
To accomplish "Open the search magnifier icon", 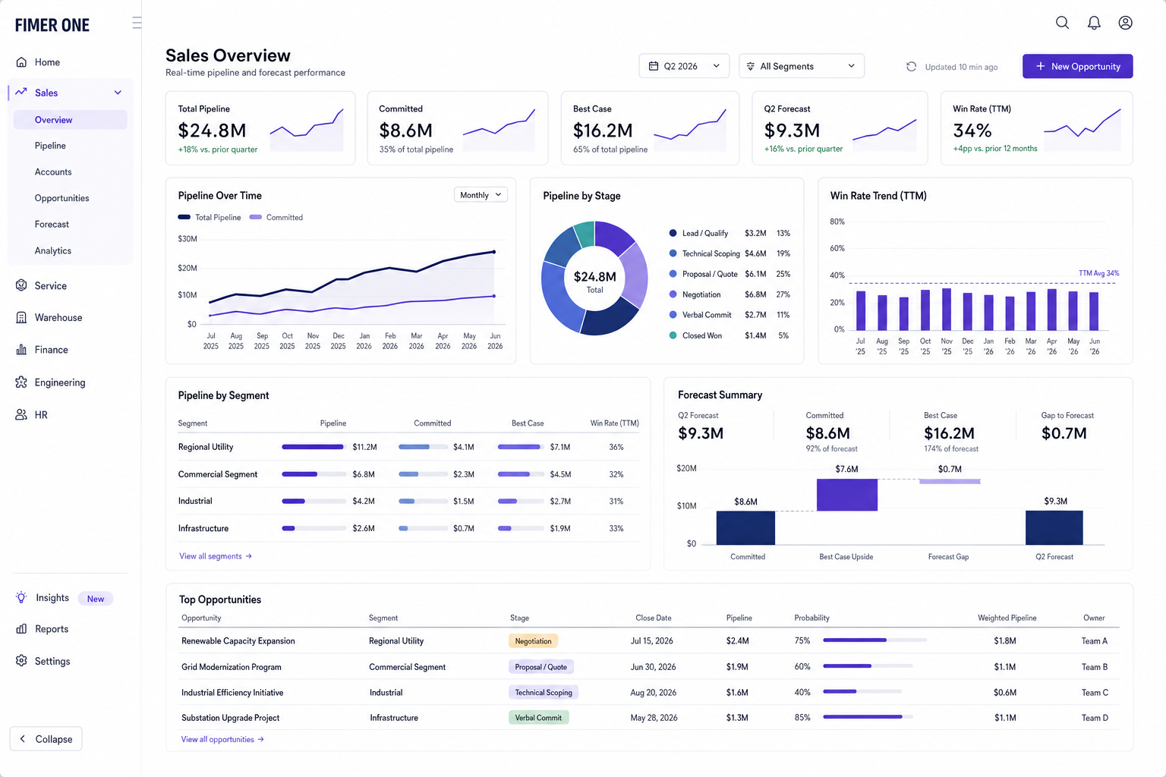I will [1062, 23].
